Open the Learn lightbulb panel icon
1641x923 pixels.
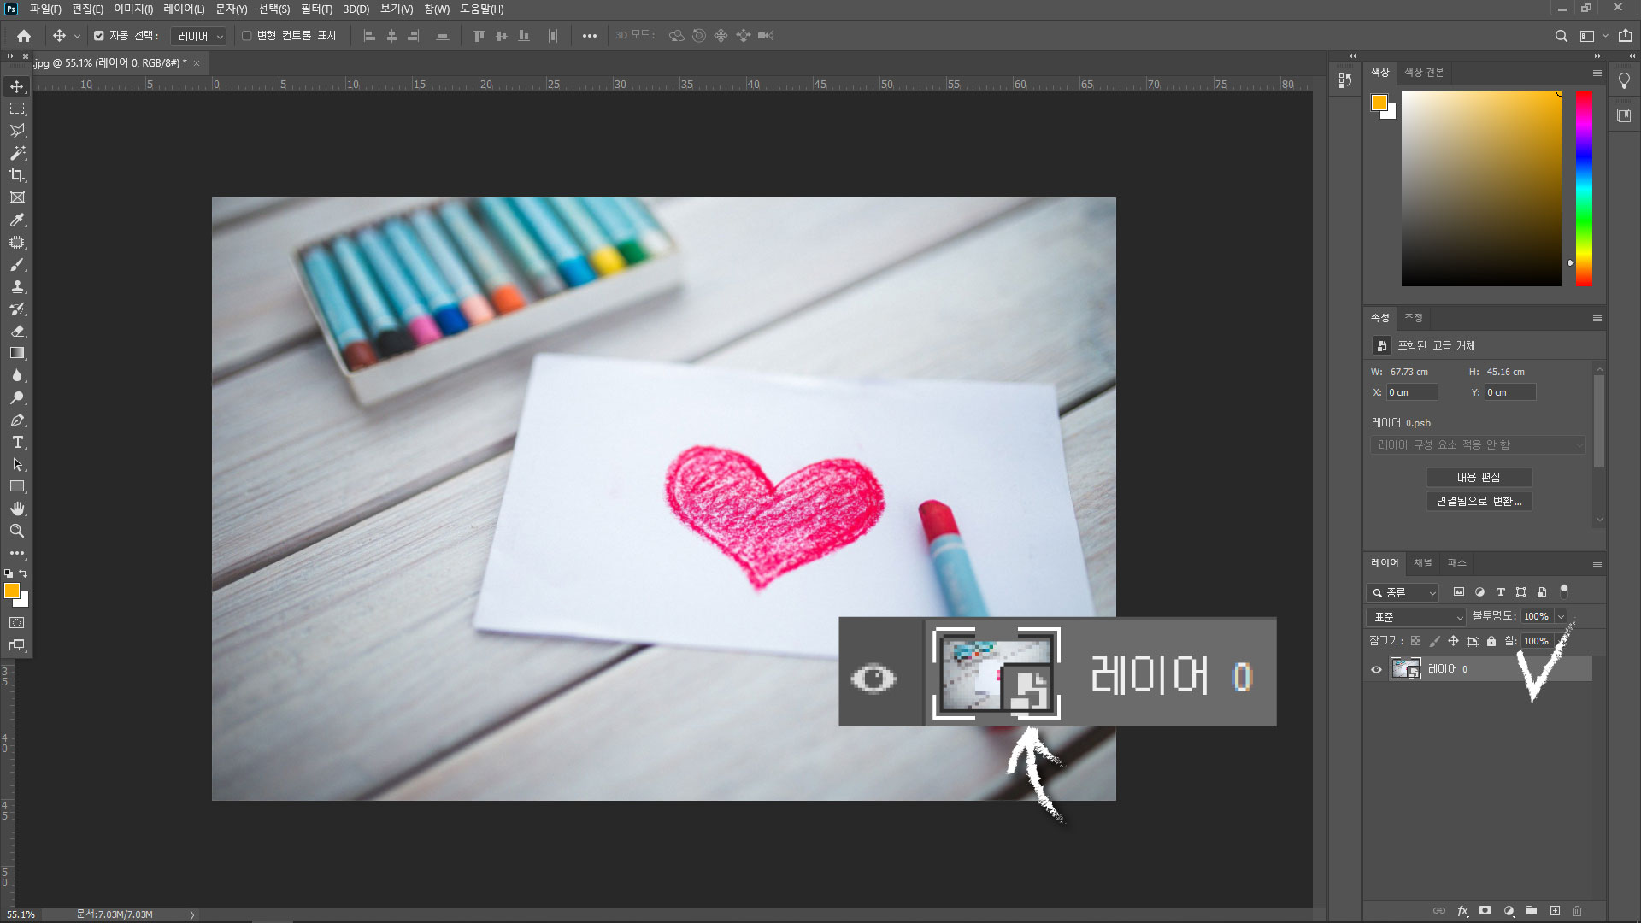1624,81
